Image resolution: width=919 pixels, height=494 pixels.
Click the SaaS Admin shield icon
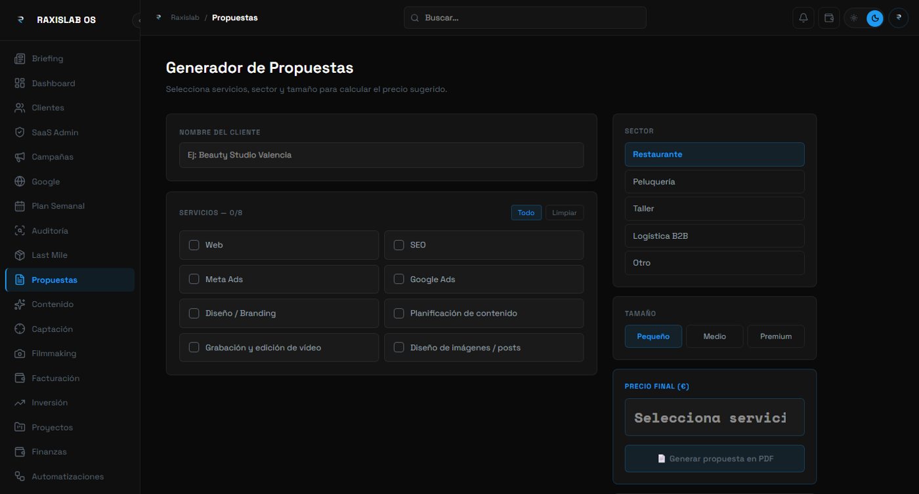coord(20,133)
